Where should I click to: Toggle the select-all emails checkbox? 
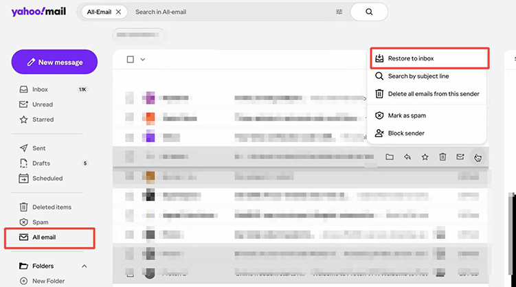[131, 60]
